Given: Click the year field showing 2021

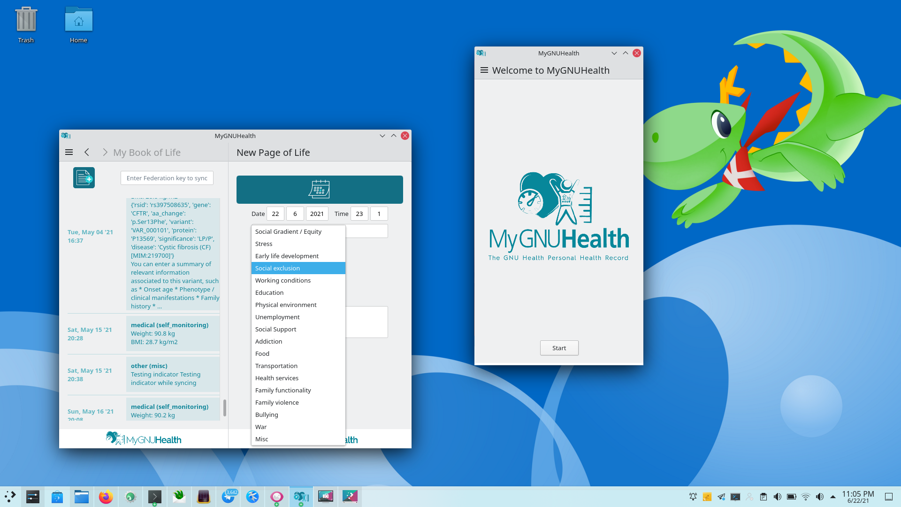Looking at the screenshot, I should click(317, 214).
